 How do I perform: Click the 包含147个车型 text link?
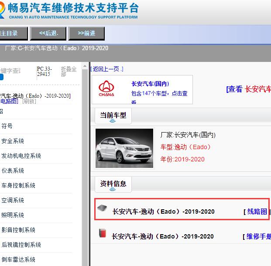point(159,94)
